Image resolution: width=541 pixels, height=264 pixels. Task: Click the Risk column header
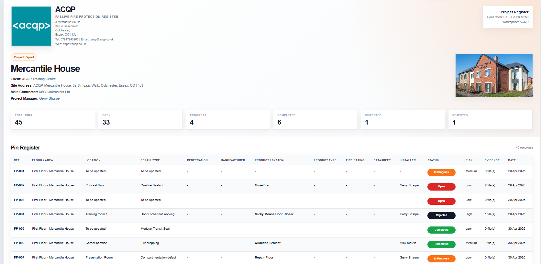click(x=469, y=160)
